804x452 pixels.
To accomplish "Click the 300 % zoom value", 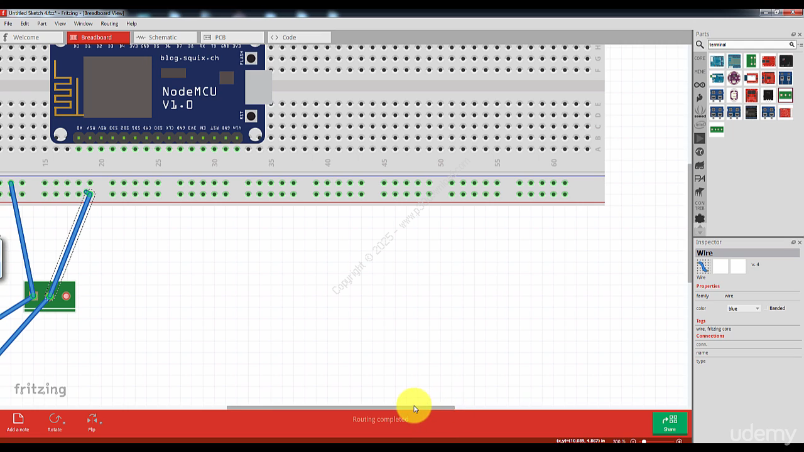I will click(619, 441).
